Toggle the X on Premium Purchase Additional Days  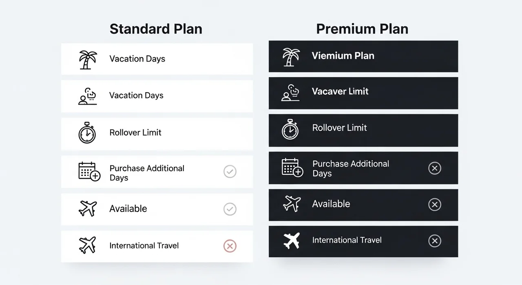pyautogui.click(x=435, y=168)
